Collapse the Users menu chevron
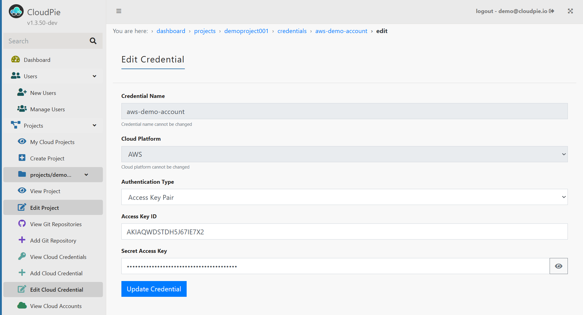 pyautogui.click(x=94, y=76)
